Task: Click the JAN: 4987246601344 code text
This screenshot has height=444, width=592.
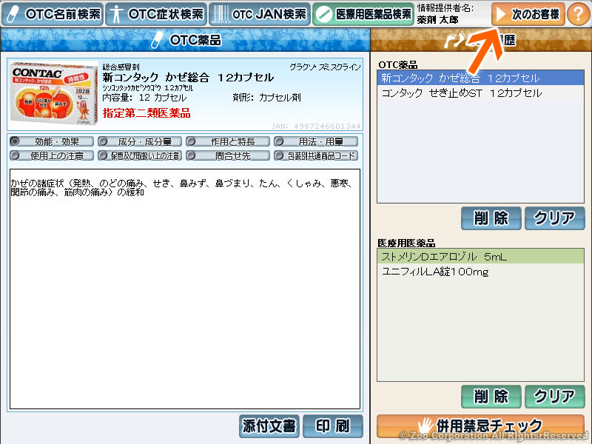Action: point(316,126)
